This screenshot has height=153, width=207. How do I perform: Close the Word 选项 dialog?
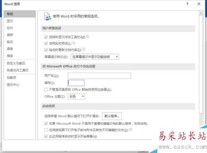199,4
